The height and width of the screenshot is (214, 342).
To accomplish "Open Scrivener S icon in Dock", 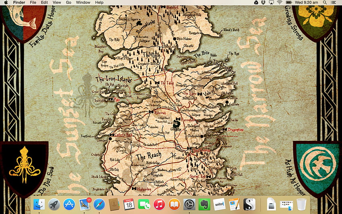I will (x=249, y=205).
